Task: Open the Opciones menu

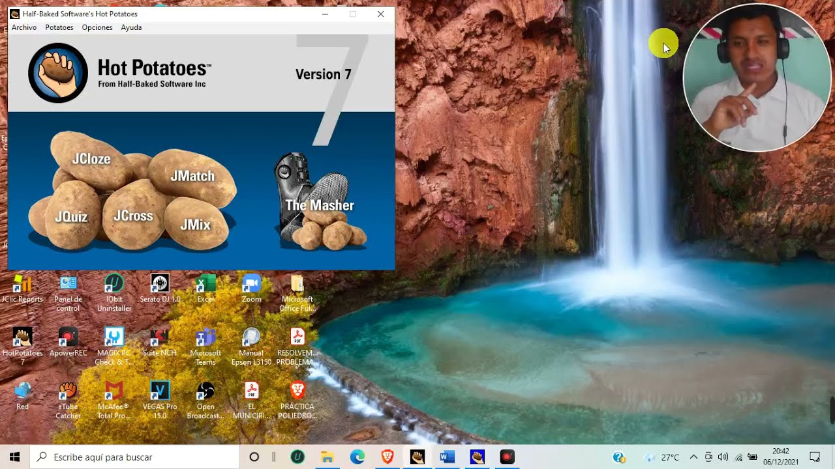Action: pyautogui.click(x=97, y=27)
